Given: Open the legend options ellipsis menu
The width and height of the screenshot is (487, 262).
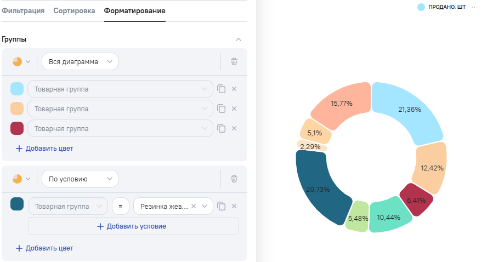Looking at the screenshot, I should click(473, 7).
